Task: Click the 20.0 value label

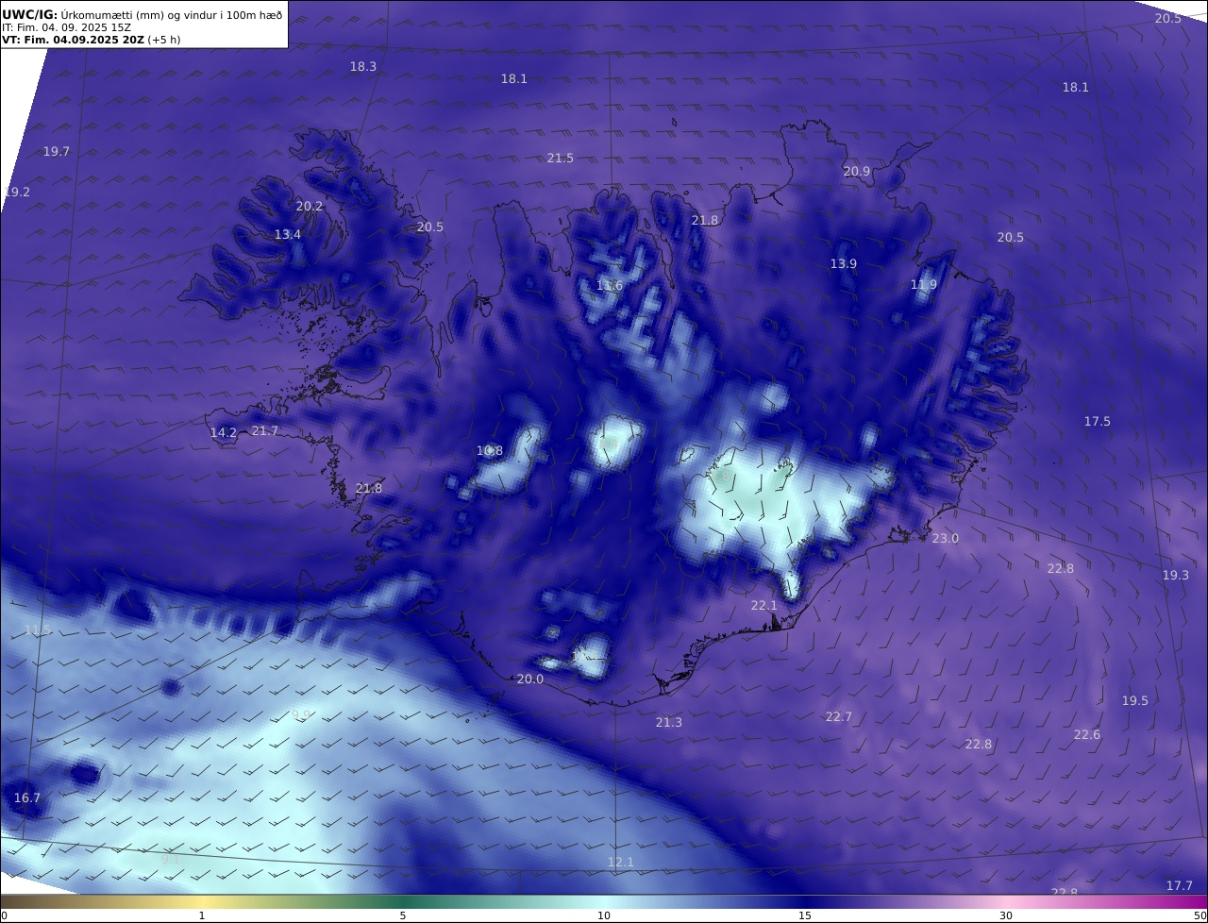Action: click(x=530, y=680)
